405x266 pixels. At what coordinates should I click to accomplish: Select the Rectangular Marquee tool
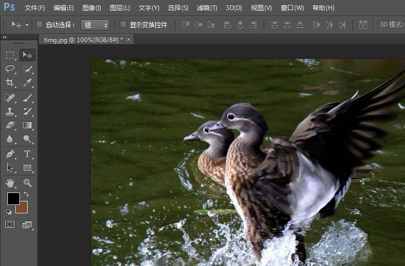pos(10,55)
